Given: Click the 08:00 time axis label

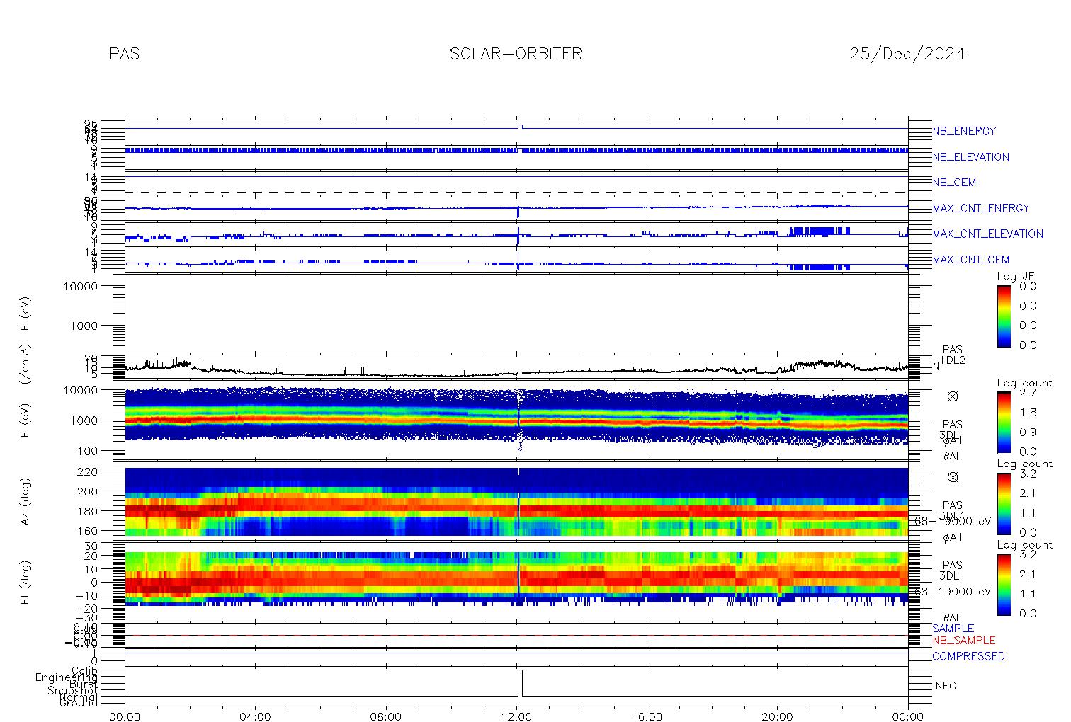Looking at the screenshot, I should click(386, 716).
